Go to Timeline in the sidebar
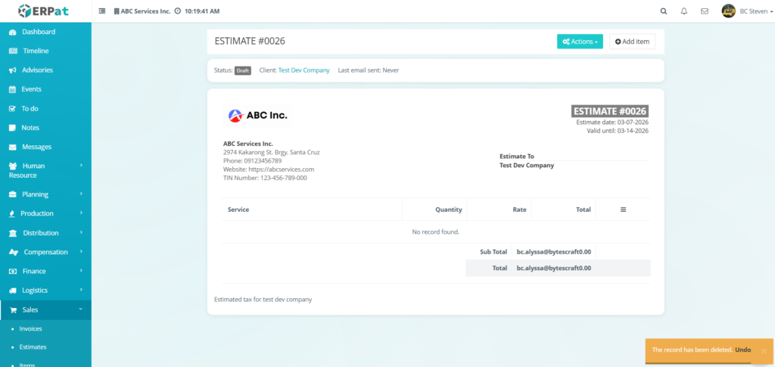Viewport: 775px width, 367px height. tap(35, 51)
